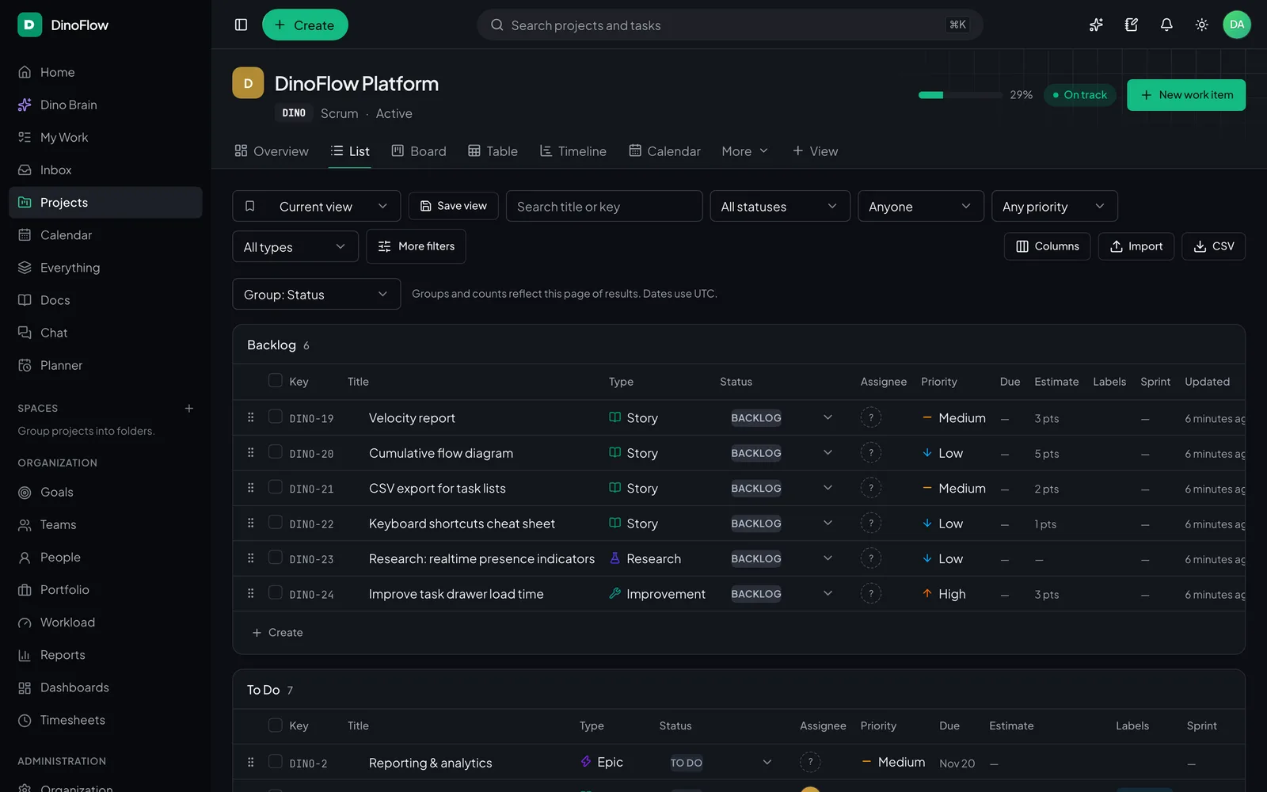
Task: Switch to the Board tab
Action: pyautogui.click(x=419, y=151)
